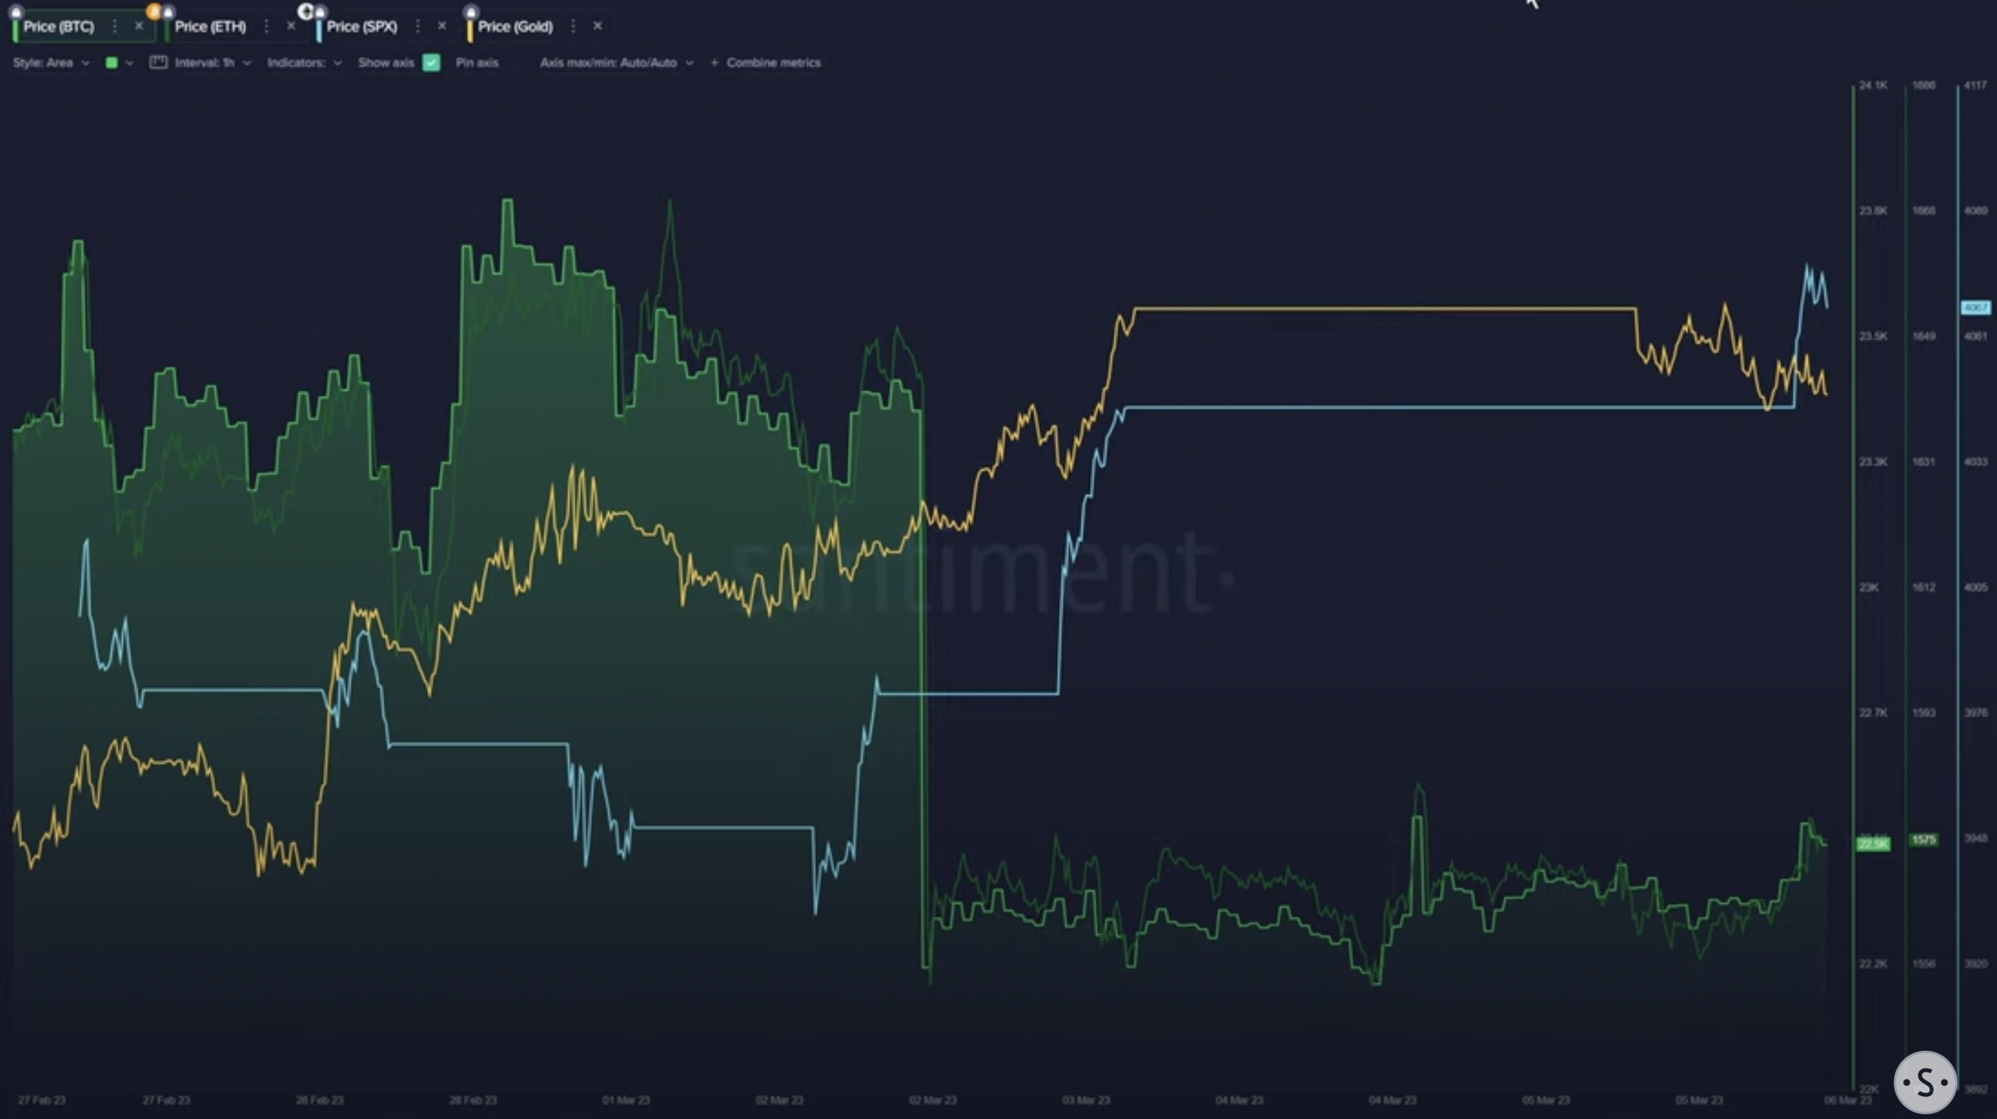Expand the Indicators dropdown

click(304, 63)
